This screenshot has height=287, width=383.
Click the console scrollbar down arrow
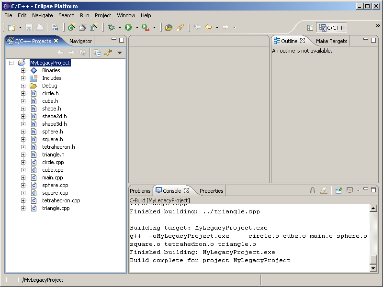[373, 268]
